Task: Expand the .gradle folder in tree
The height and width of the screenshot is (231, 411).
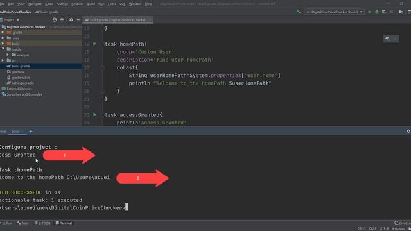Action: pos(3,33)
